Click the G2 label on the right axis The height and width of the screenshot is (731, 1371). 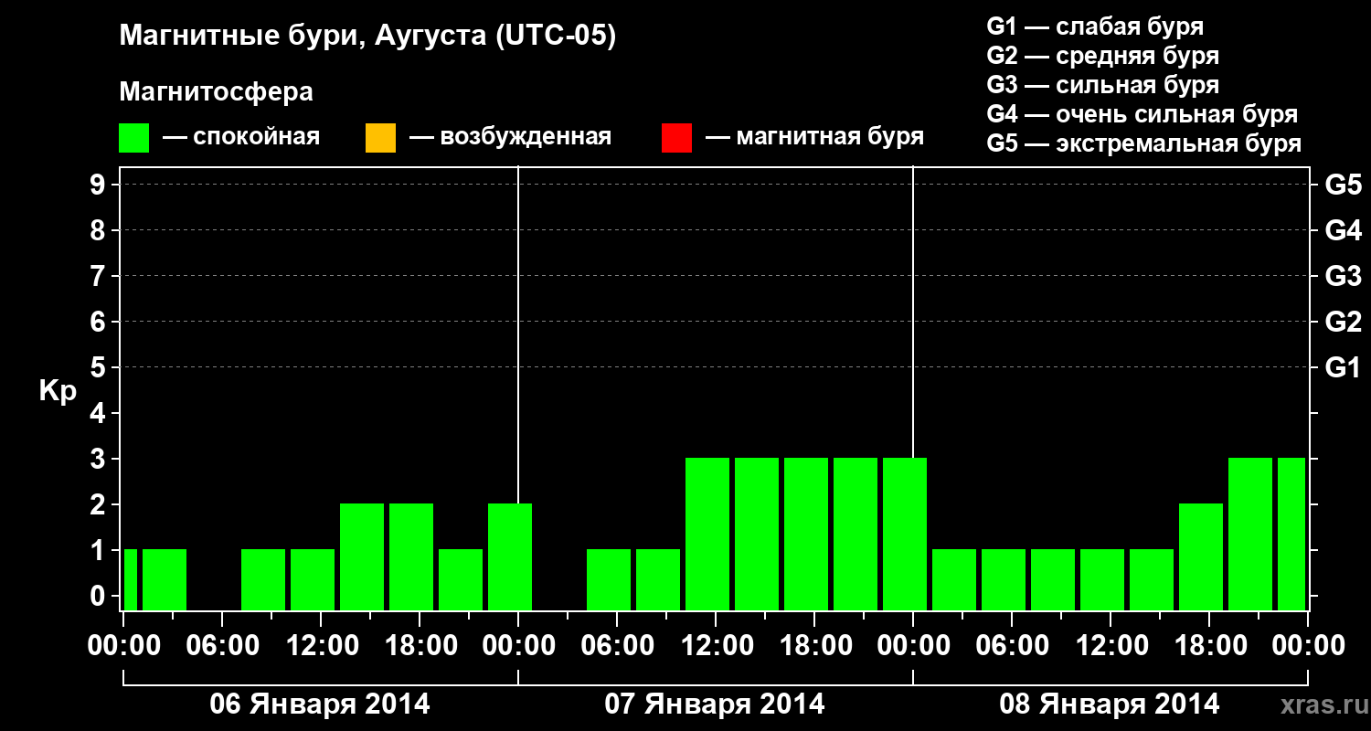(1344, 322)
